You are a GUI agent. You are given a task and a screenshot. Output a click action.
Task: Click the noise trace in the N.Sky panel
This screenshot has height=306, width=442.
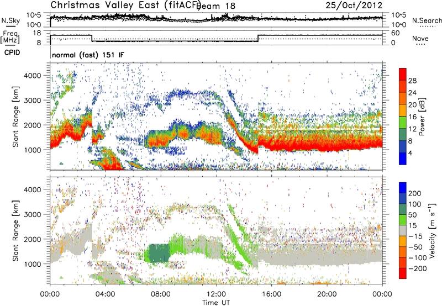(216, 19)
